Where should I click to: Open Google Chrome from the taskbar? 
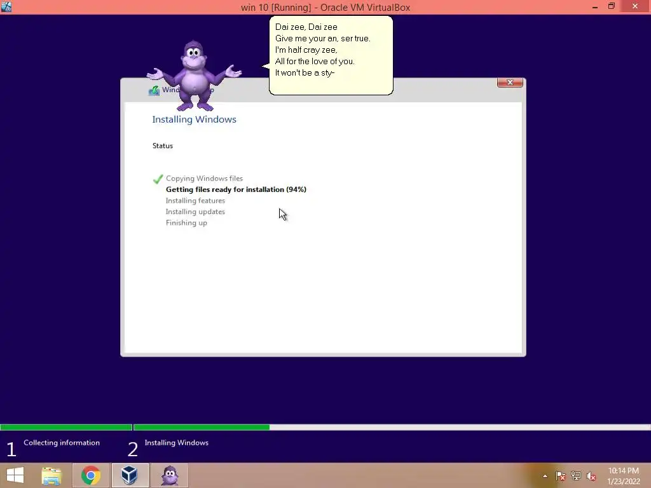click(x=90, y=475)
